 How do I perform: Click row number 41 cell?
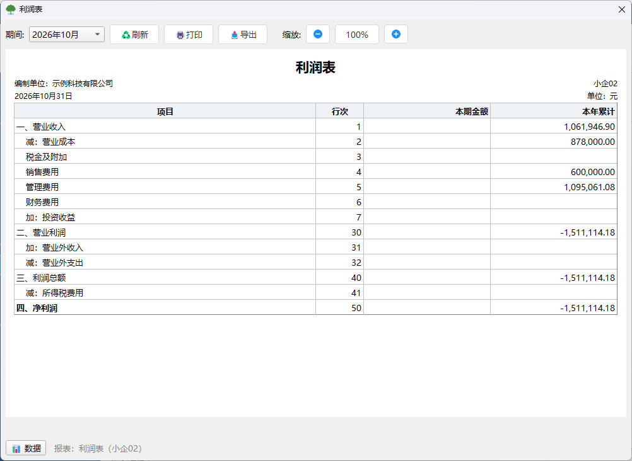pos(340,293)
